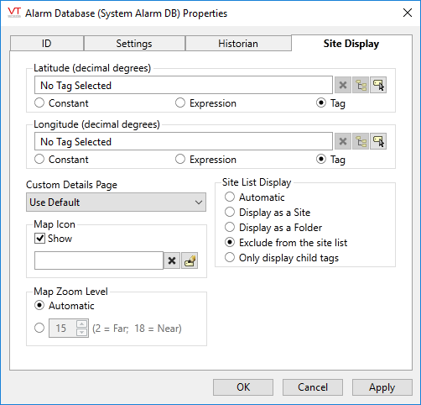Uncheck the Map Icon Show checkbox
This screenshot has width=421, height=405.
point(39,239)
